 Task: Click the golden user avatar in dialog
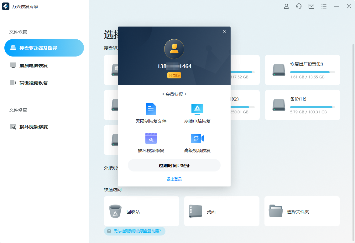pyautogui.click(x=174, y=49)
